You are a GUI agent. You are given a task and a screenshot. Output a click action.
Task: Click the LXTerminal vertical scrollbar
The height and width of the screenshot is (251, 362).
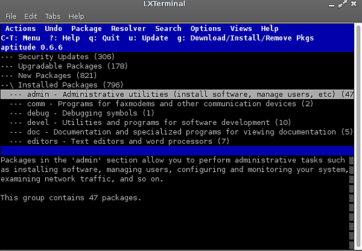click(x=358, y=136)
